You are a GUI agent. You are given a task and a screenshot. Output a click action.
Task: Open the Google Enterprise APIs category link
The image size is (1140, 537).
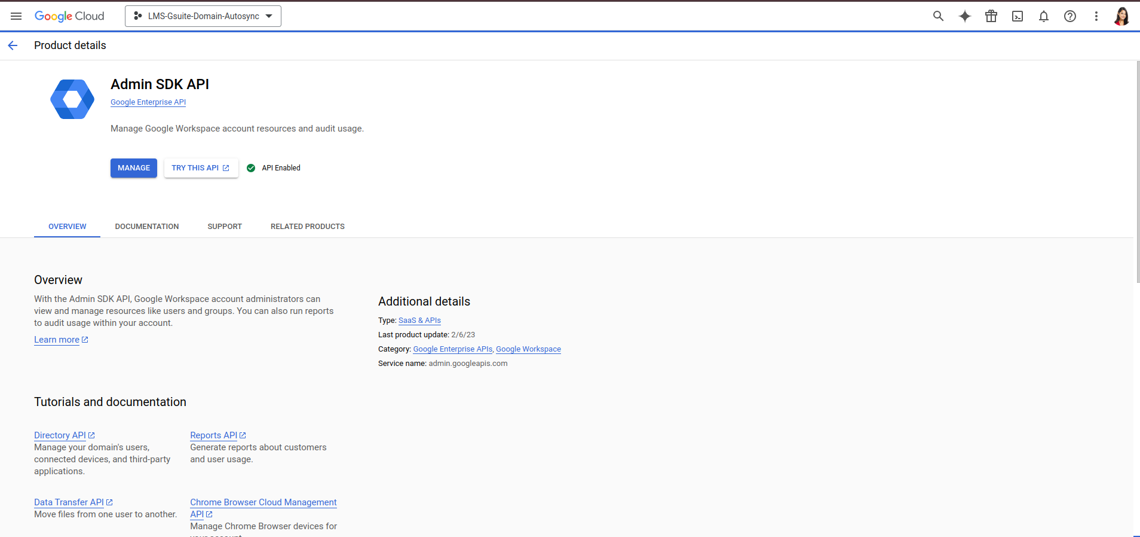point(453,349)
